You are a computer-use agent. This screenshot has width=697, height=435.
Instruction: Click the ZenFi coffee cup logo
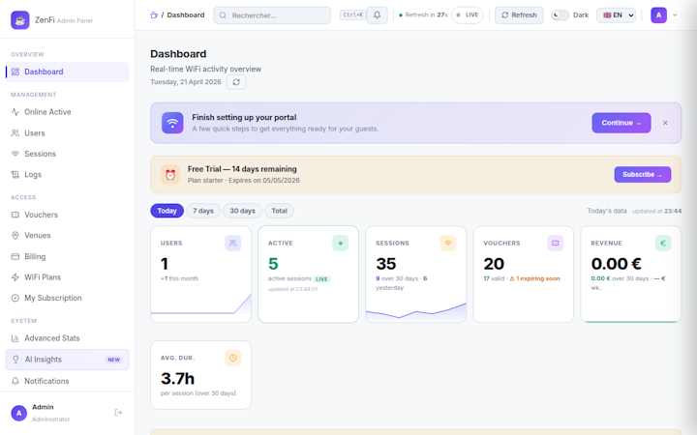(x=20, y=20)
